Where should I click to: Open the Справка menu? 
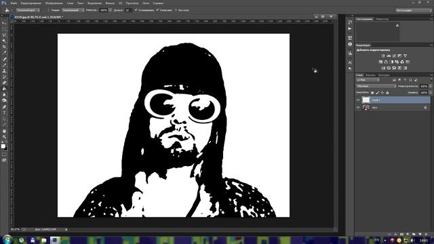[x=158, y=3]
